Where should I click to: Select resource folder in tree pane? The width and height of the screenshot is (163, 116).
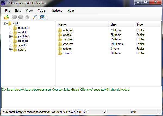(24, 41)
